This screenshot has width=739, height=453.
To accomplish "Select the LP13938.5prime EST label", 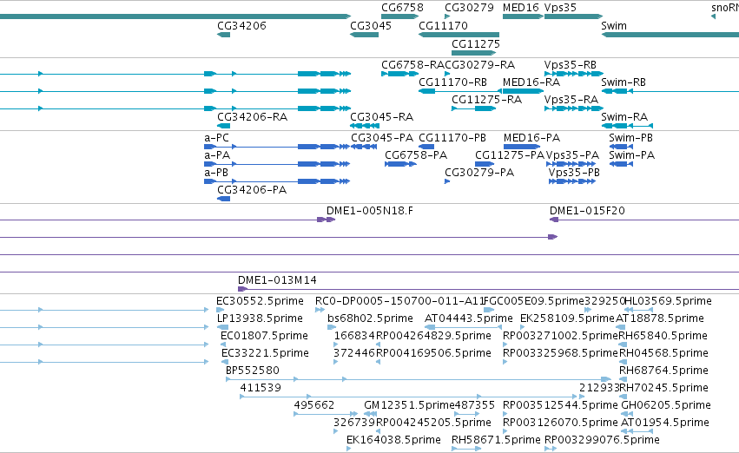I will 260,318.
